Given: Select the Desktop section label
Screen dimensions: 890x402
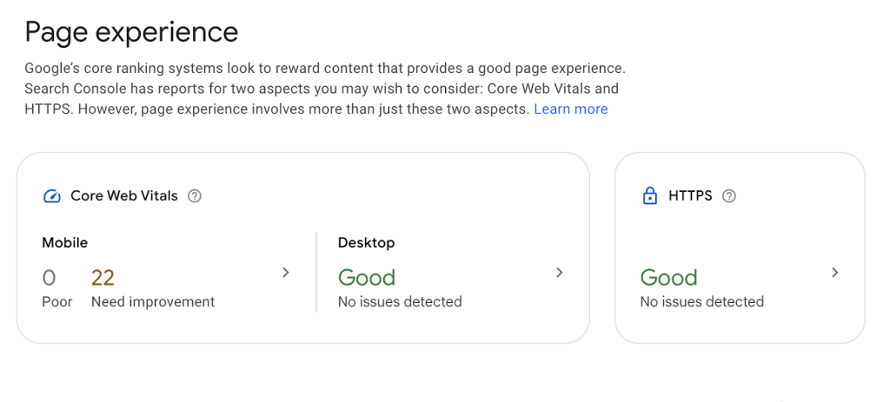Looking at the screenshot, I should point(366,243).
